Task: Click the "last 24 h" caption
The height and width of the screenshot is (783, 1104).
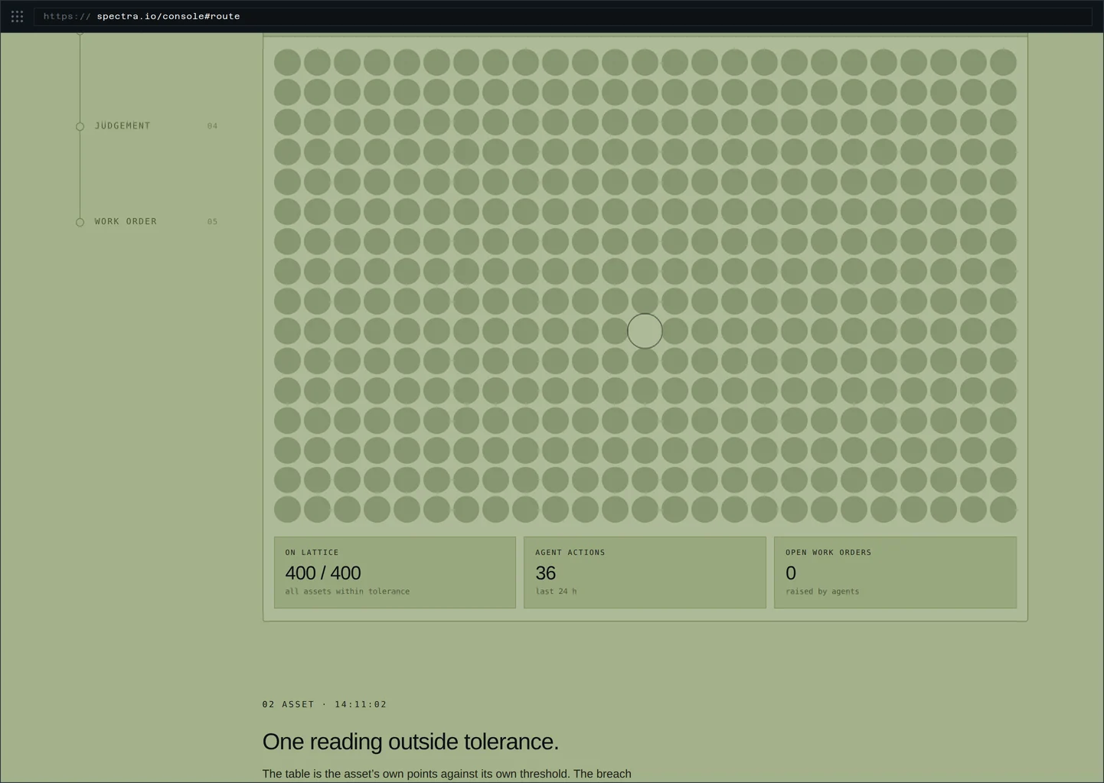Action: tap(556, 591)
